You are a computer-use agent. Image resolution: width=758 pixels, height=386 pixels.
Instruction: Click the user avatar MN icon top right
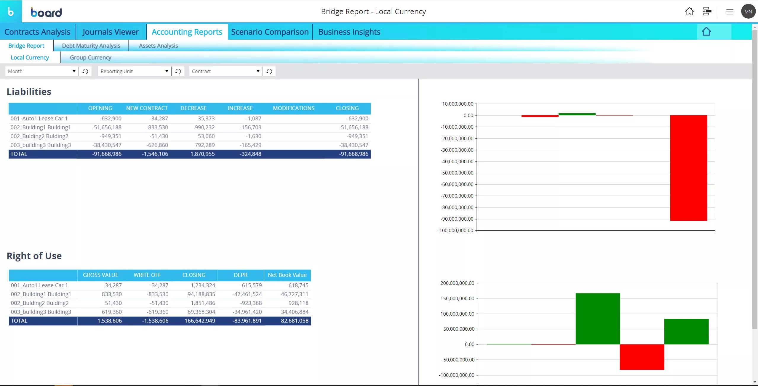748,11
